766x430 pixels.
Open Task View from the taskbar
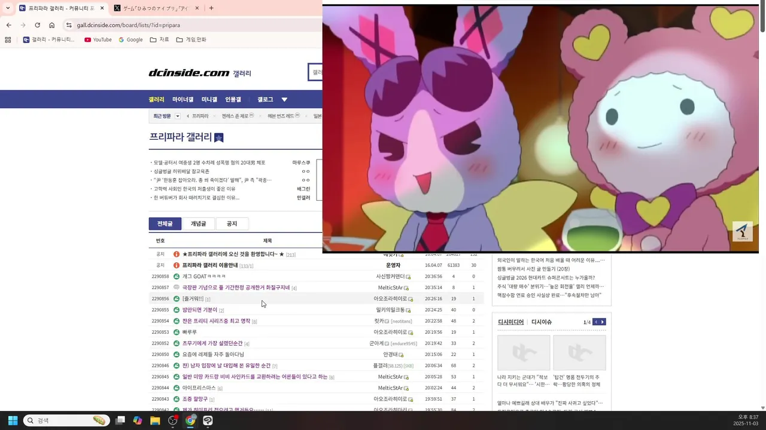coord(120,420)
